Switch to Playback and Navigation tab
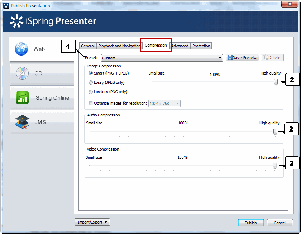This screenshot has height=234, width=301. 119,46
